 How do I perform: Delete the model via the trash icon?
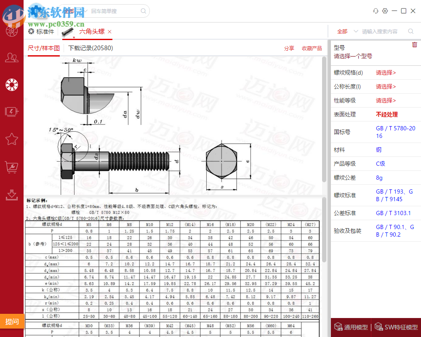tap(414, 44)
